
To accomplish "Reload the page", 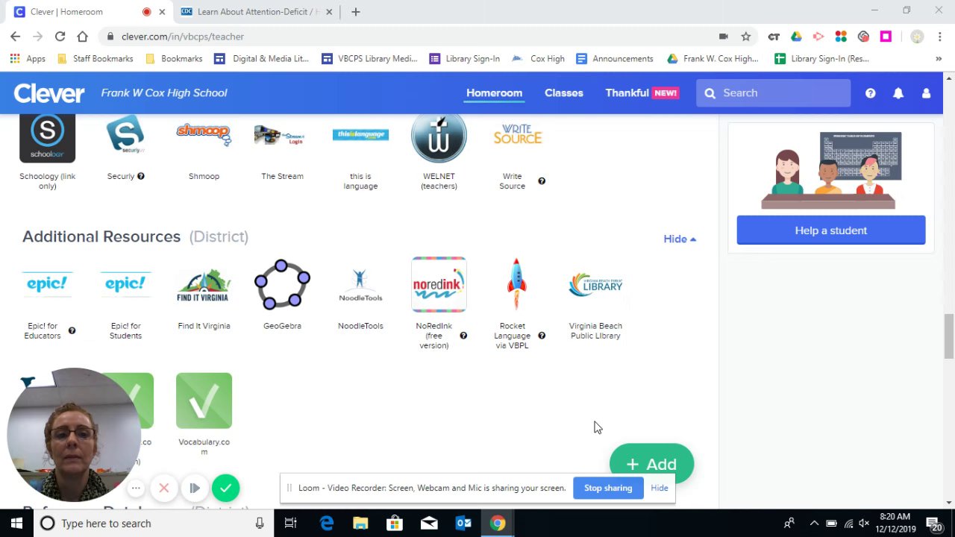I will pyautogui.click(x=60, y=37).
